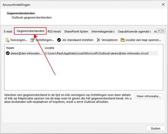Viewport: 168px width, 134px height.
Task: Click the Verwijderen X icon
Action: 99,40
